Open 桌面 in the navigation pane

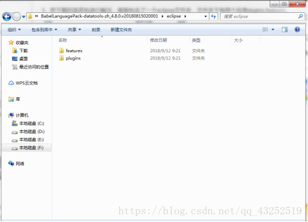23,59
